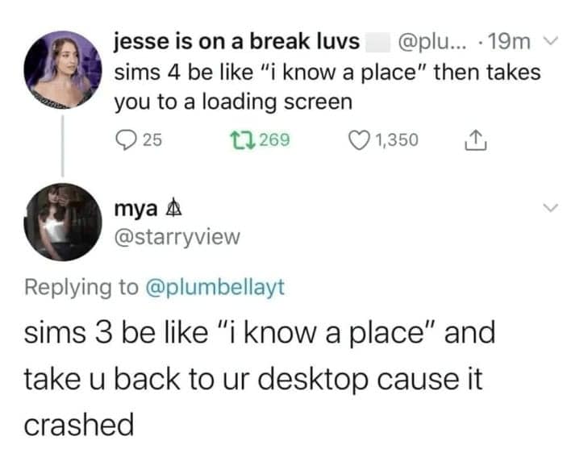Open jesse's profile picture
Image resolution: width=567 pixels, height=474 pixels.
pyautogui.click(x=63, y=70)
